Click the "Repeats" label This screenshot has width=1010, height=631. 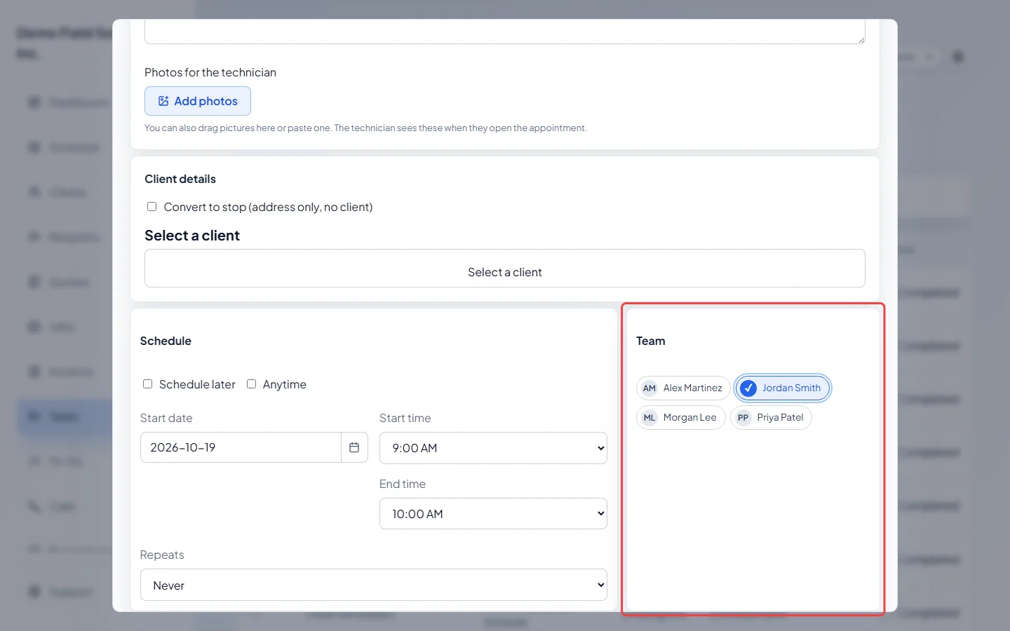(x=162, y=555)
